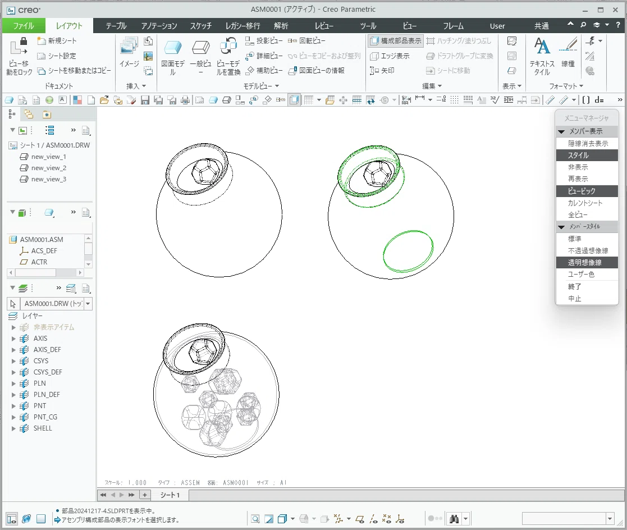Toggle エッジ表示 in the edit group
The width and height of the screenshot is (627, 530).
[x=390, y=56]
